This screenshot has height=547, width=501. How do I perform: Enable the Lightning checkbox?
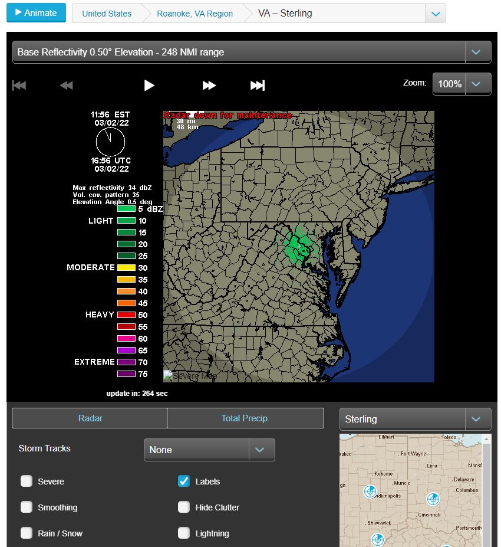click(184, 533)
